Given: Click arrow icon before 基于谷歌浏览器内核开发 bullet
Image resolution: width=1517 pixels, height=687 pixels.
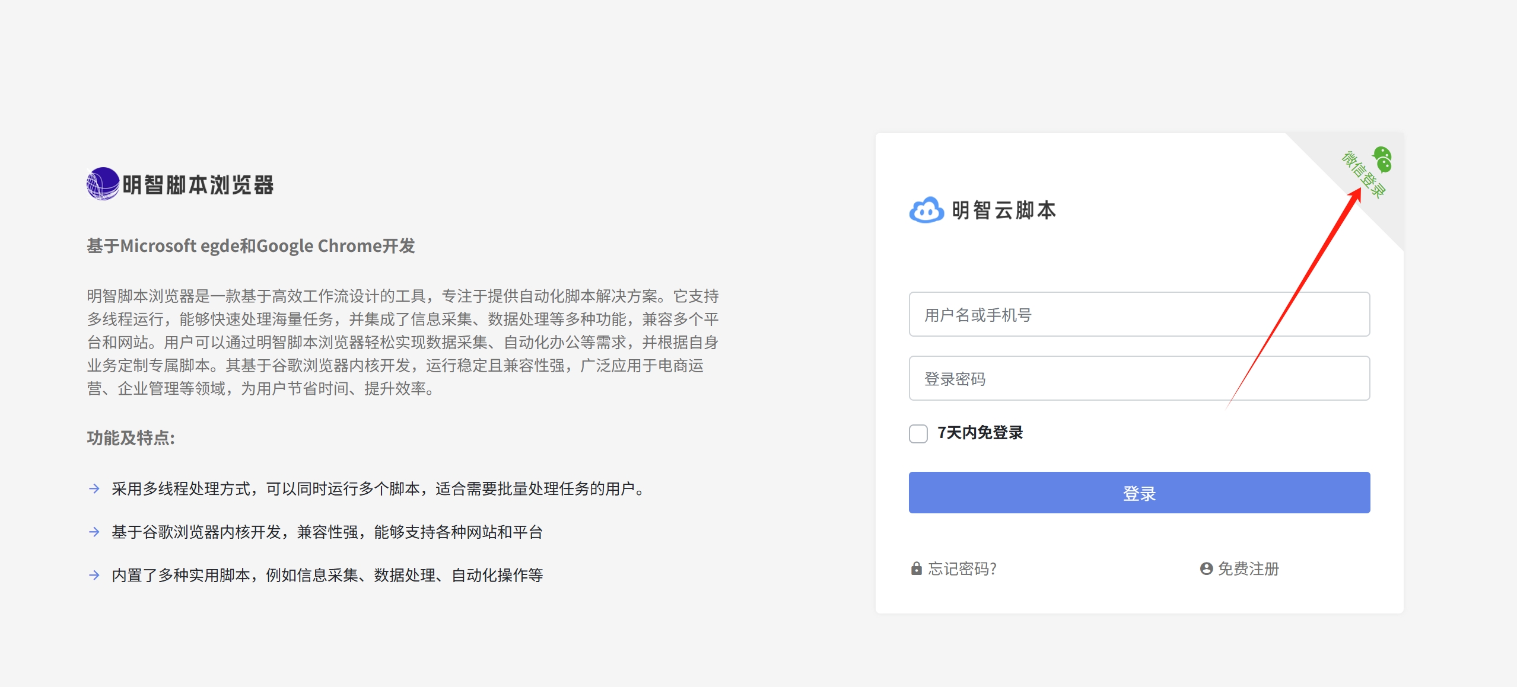Looking at the screenshot, I should coord(94,532).
